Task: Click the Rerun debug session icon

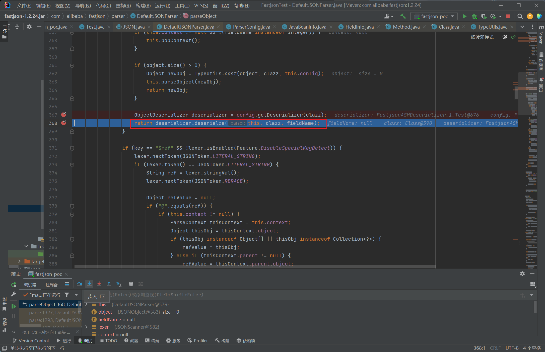Action: click(x=14, y=285)
